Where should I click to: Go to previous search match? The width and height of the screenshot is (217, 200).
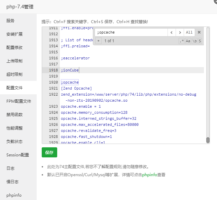pos(172,32)
